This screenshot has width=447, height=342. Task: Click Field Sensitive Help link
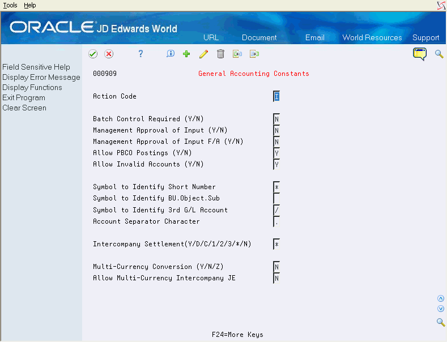[36, 67]
